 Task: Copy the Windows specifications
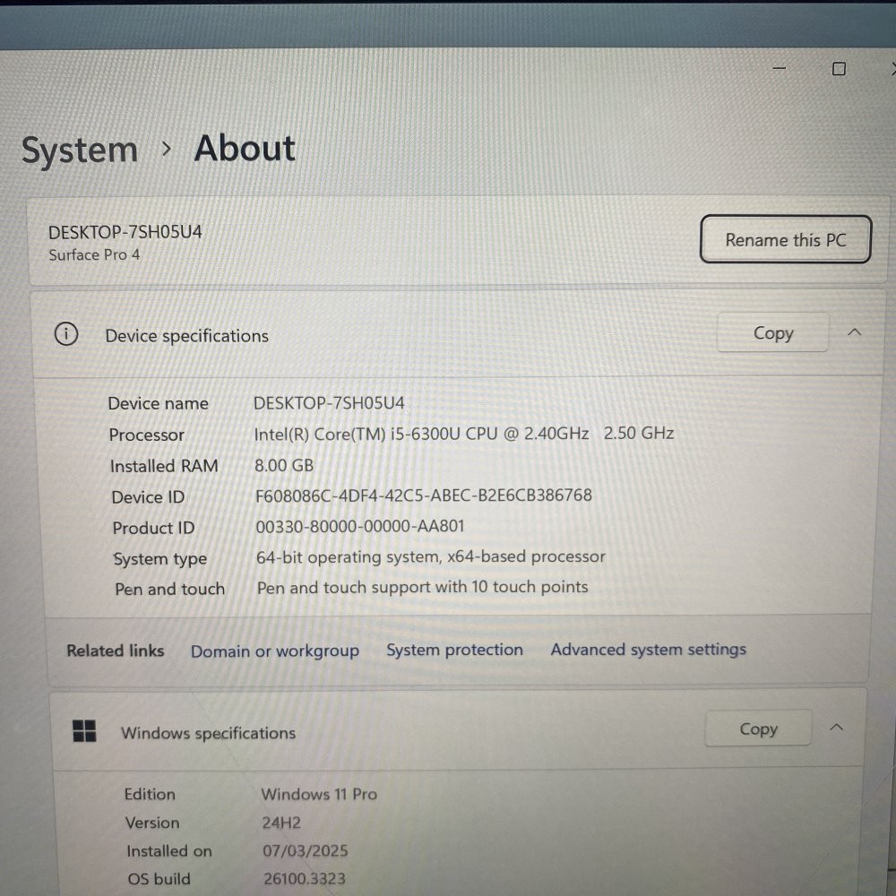coord(758,728)
